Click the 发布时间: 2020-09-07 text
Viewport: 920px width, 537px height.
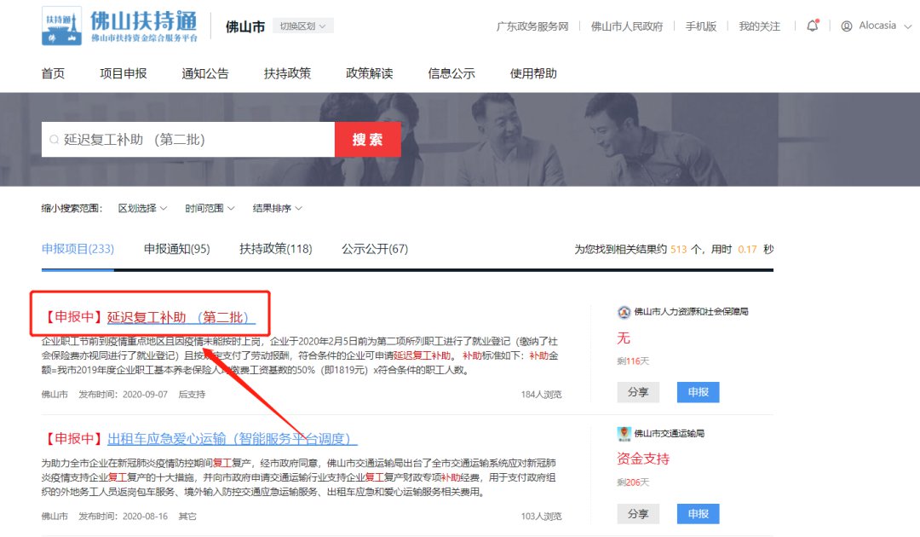(124, 395)
